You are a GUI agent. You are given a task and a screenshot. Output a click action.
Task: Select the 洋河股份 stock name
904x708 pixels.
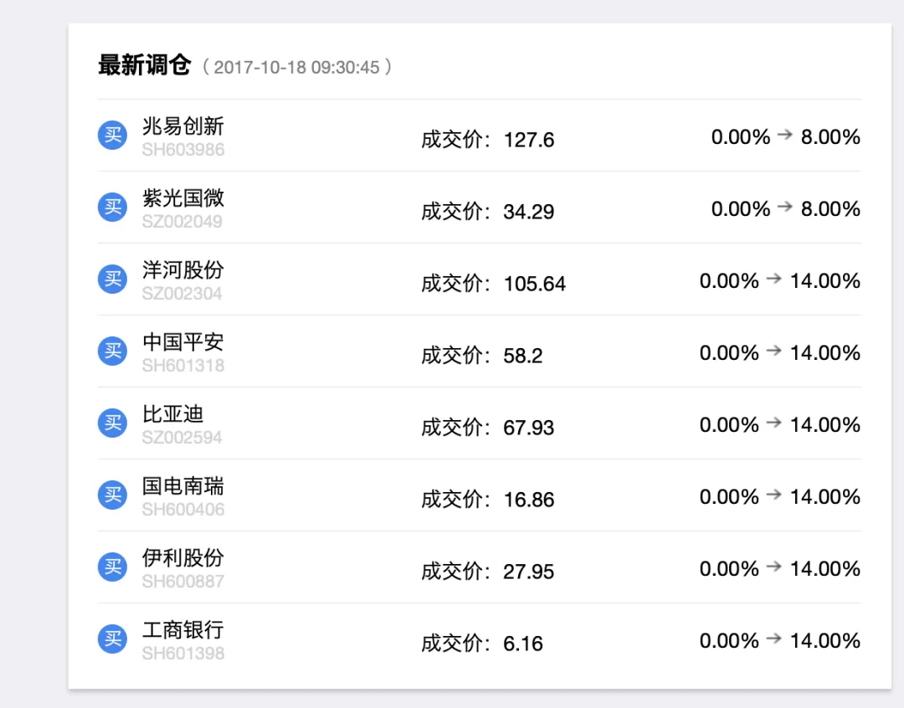point(182,270)
